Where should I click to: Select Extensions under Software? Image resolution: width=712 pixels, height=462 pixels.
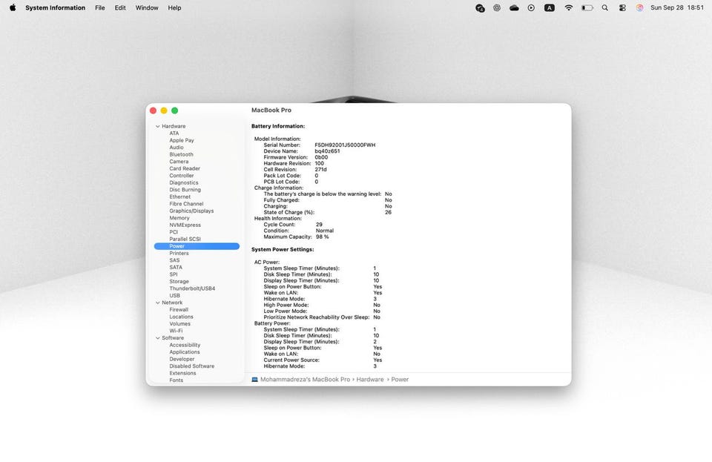182,373
